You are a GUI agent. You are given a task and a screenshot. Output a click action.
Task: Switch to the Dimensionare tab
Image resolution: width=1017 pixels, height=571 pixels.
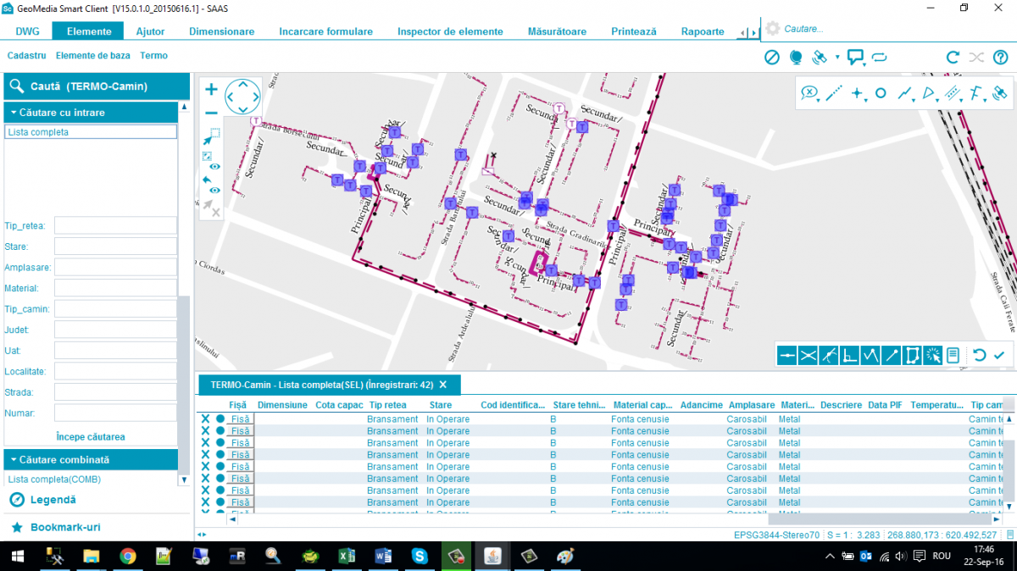coord(221,31)
